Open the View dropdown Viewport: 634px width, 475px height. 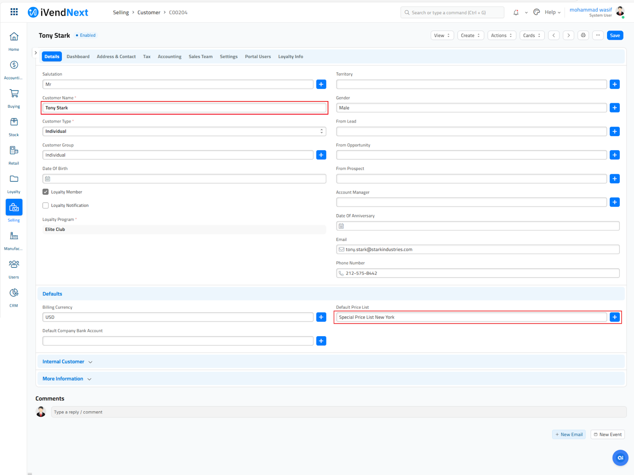pyautogui.click(x=442, y=35)
